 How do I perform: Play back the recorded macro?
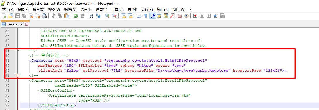(209, 16)
